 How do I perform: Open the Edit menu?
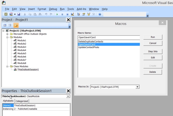pos(14,9)
